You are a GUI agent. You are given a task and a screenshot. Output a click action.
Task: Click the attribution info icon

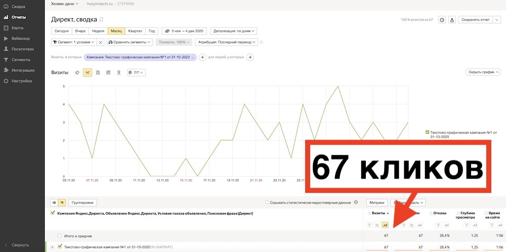click(x=262, y=43)
